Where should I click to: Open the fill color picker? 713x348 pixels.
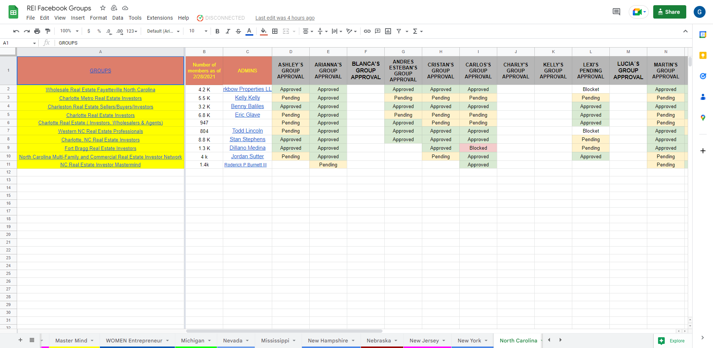click(x=264, y=31)
